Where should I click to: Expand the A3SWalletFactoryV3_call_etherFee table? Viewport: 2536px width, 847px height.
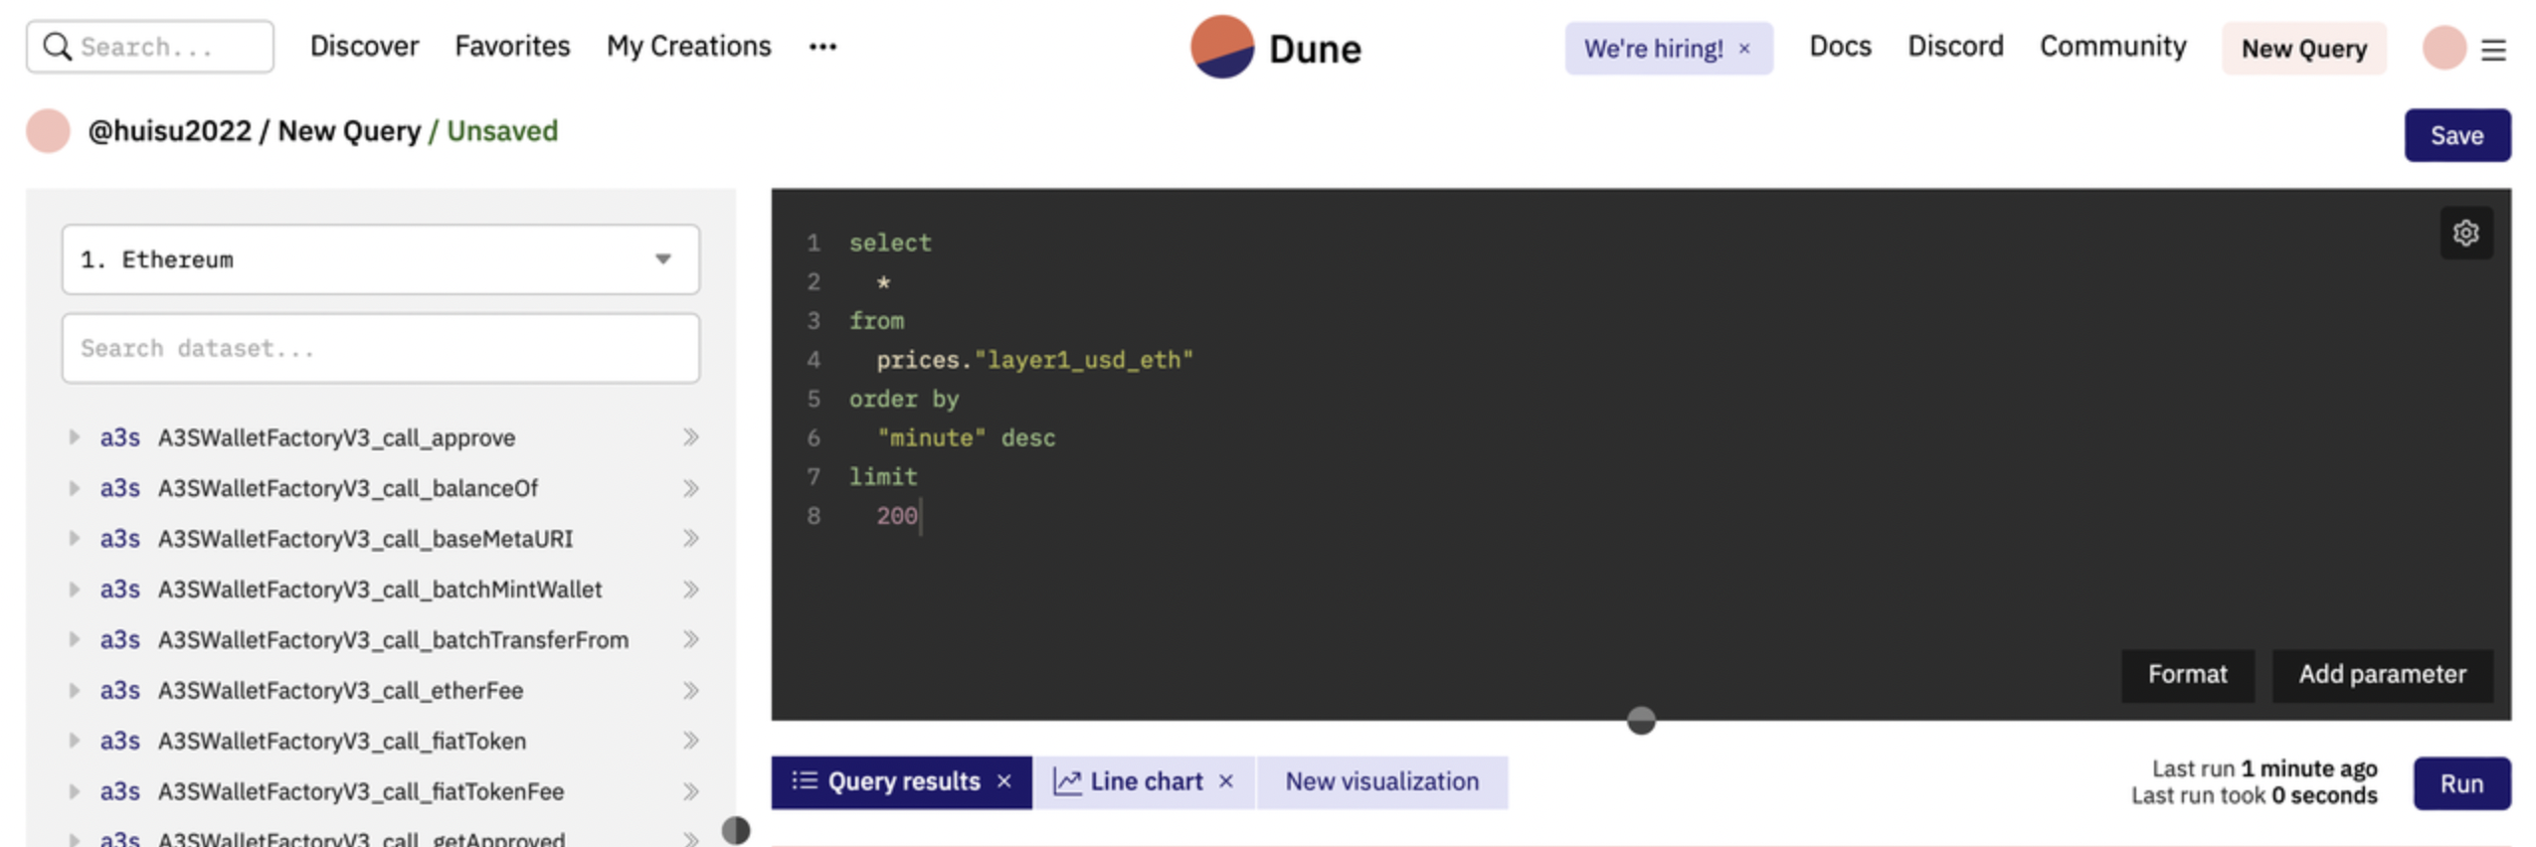pos(74,690)
